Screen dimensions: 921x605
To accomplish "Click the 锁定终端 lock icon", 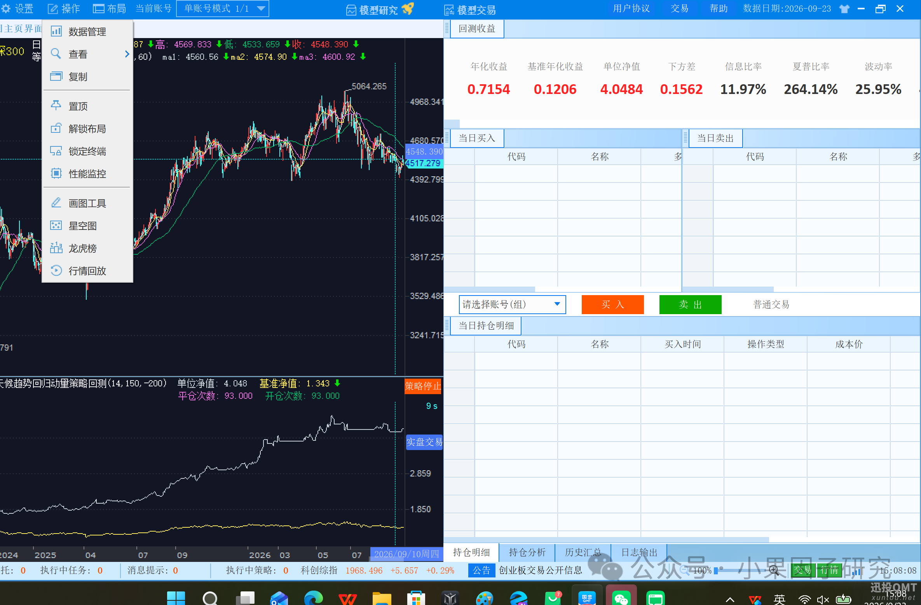I will pos(56,151).
